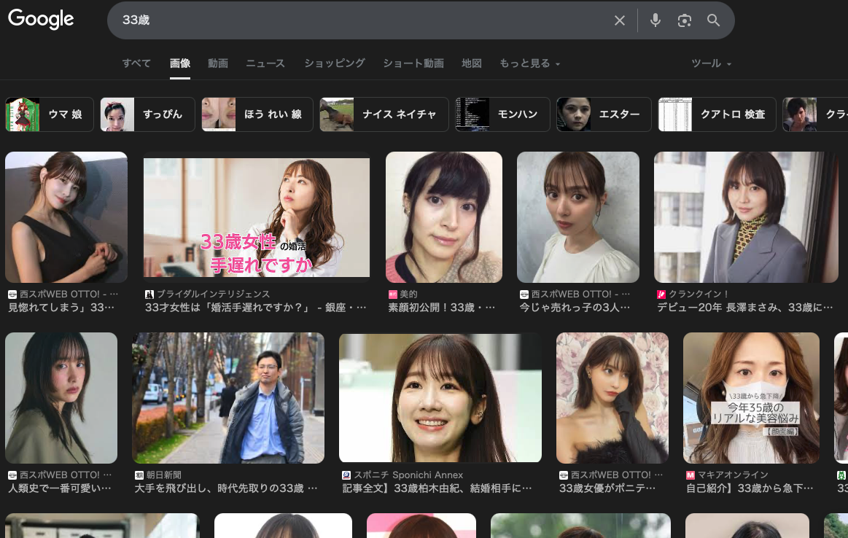
Task: Go to the ニュース tab
Action: [x=265, y=63]
